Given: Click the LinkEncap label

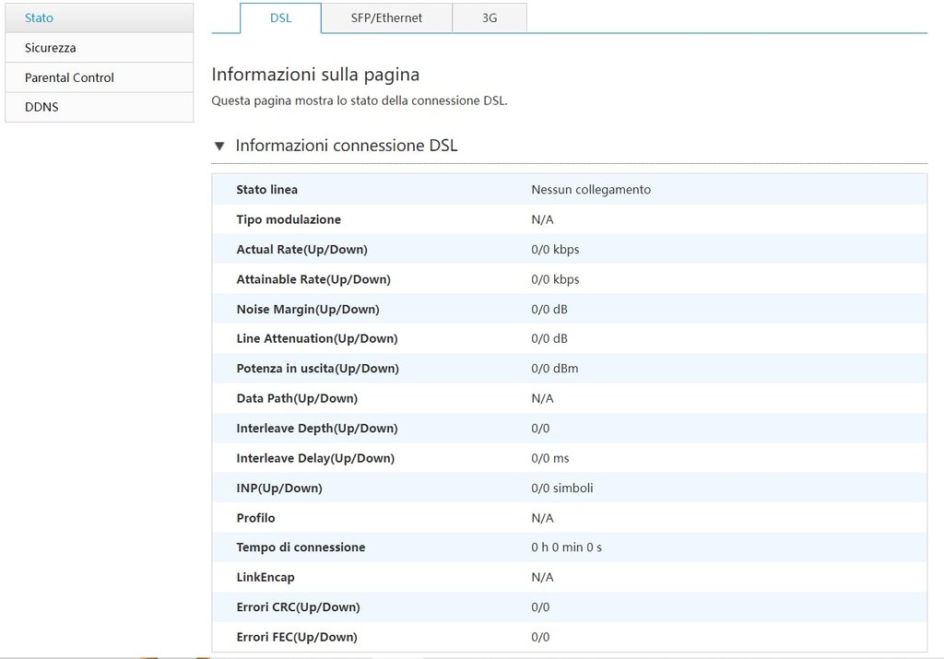Looking at the screenshot, I should [x=265, y=578].
